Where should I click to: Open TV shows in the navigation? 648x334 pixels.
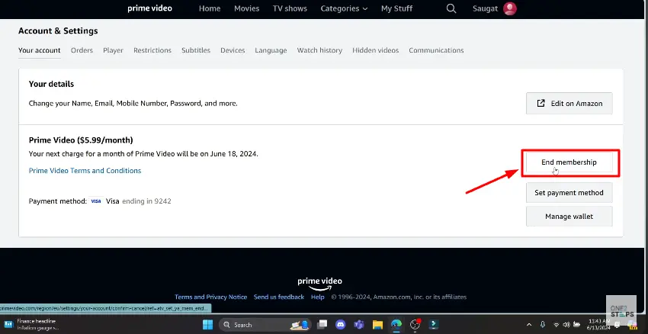pyautogui.click(x=290, y=8)
